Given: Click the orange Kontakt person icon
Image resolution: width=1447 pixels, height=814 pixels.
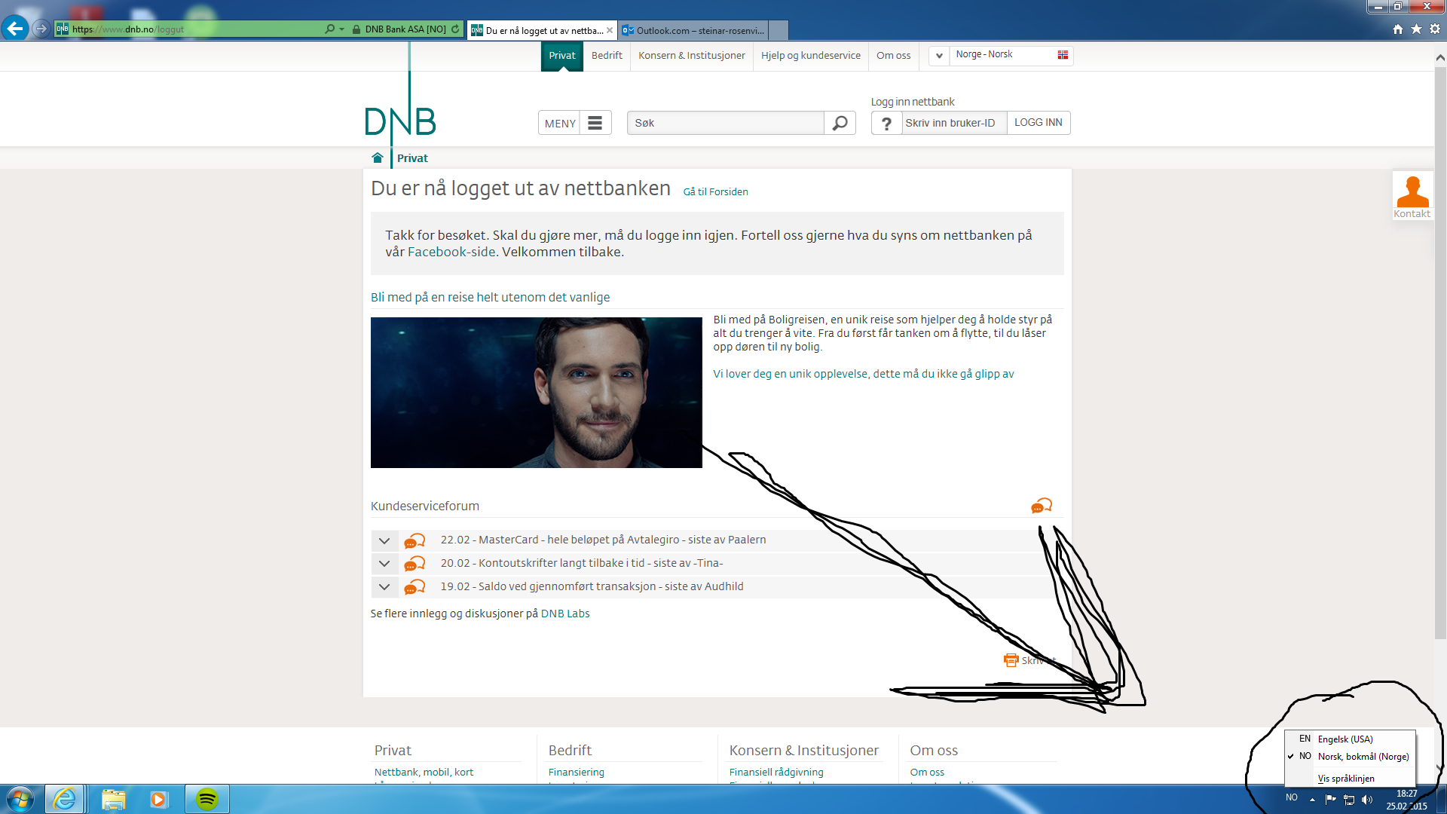Looking at the screenshot, I should pos(1412,191).
